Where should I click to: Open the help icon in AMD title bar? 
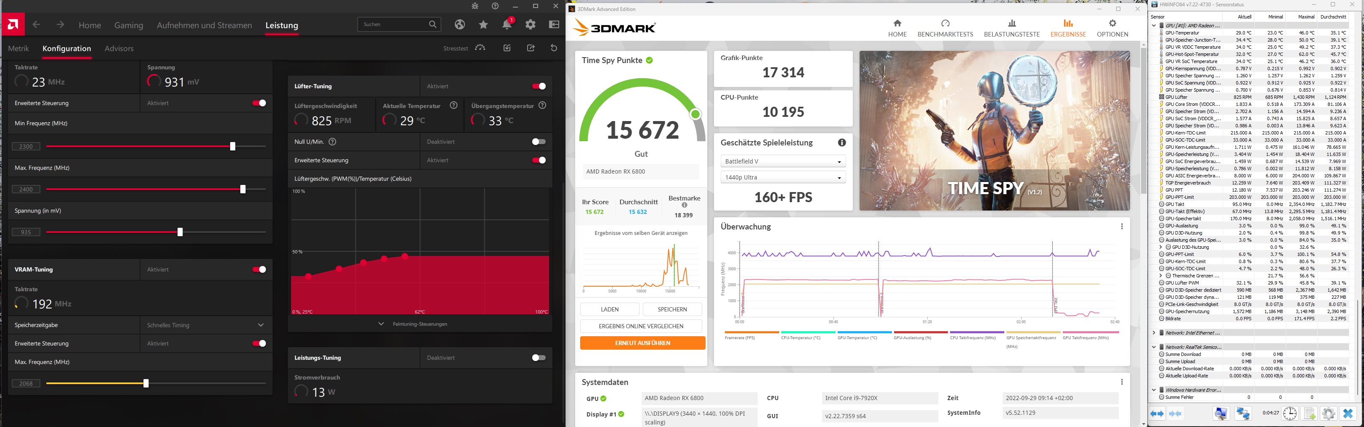tap(495, 6)
